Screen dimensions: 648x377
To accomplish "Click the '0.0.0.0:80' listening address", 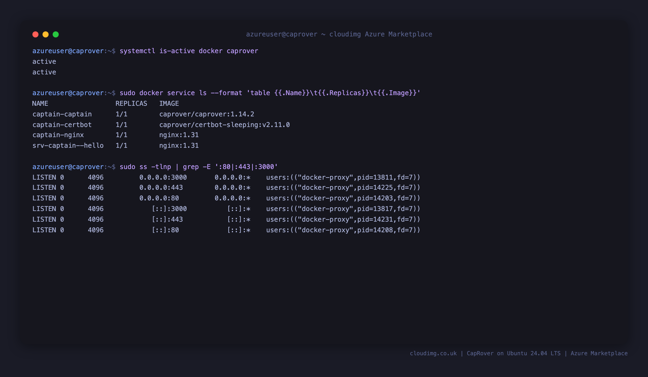I will (159, 198).
